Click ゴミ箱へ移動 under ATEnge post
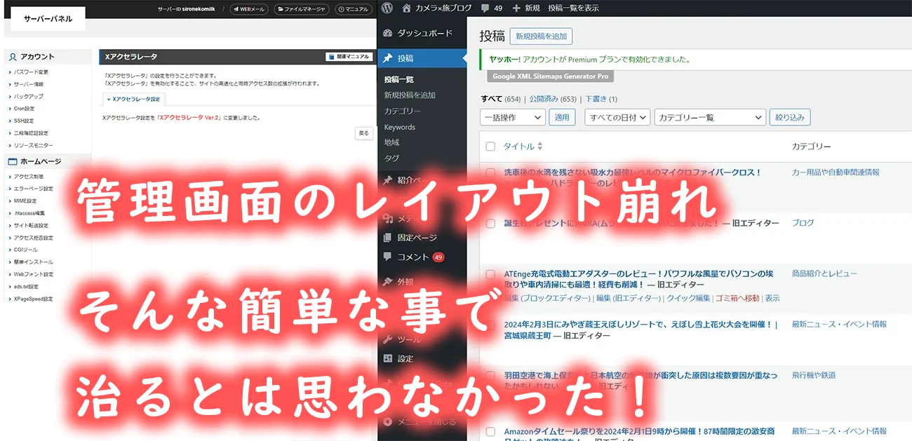This screenshot has height=441, width=912. tap(737, 298)
